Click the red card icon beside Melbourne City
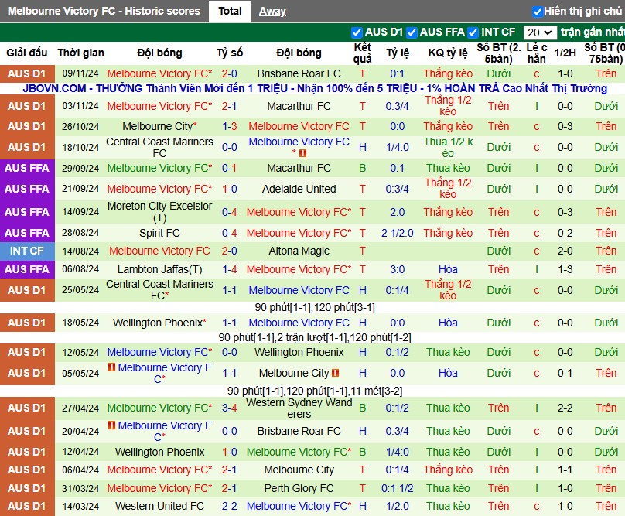Image resolution: width=625 pixels, height=516 pixels. click(335, 373)
